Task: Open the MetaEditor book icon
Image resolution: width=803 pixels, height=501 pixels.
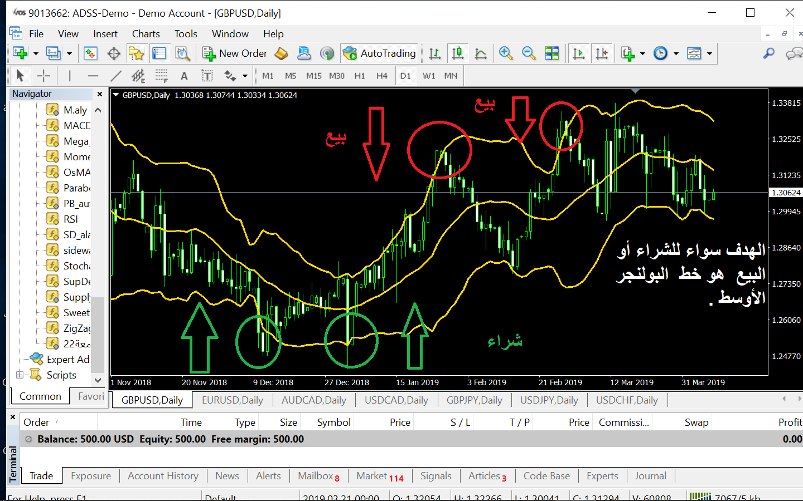Action: [x=282, y=53]
